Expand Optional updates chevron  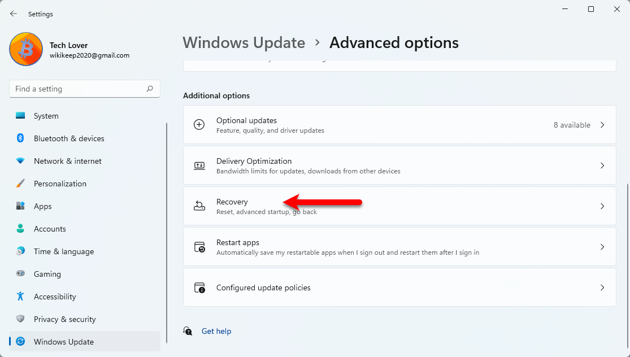tap(602, 125)
